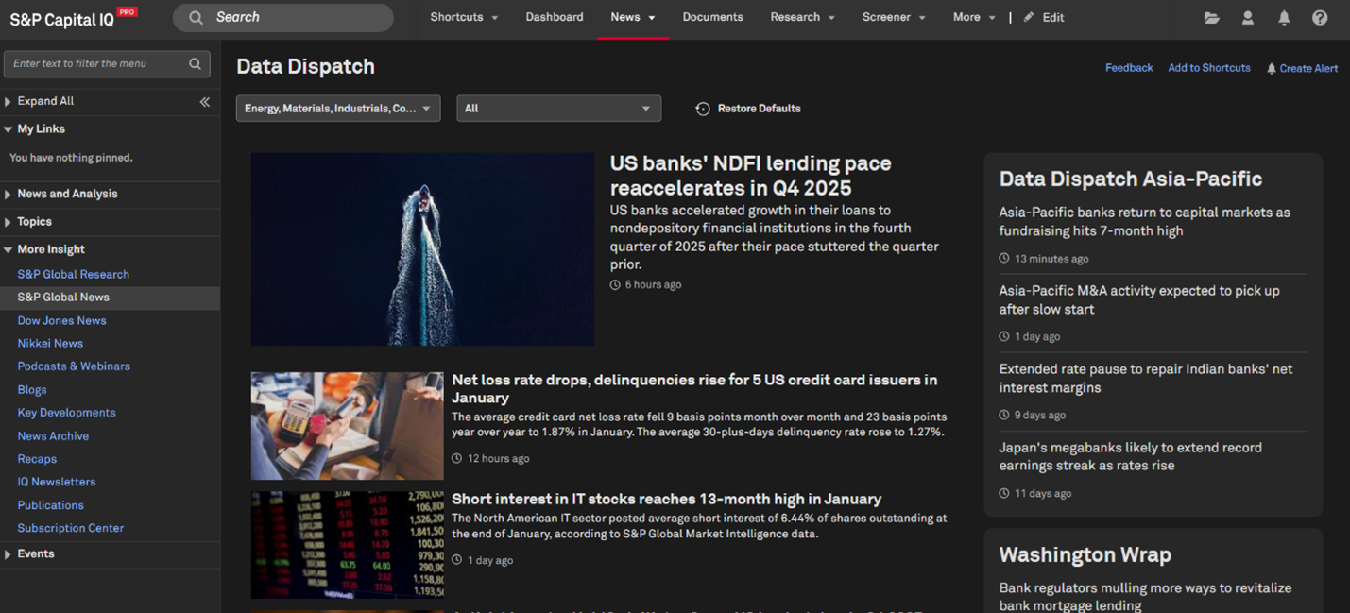Open the Screener dropdown menu
The width and height of the screenshot is (1350, 613).
tap(894, 17)
